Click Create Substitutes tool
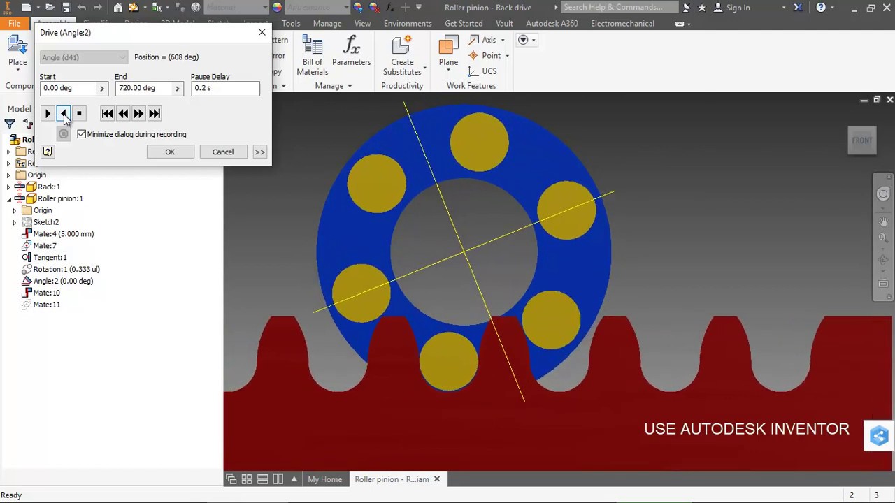Screen dimensions: 895x503 coord(402,56)
